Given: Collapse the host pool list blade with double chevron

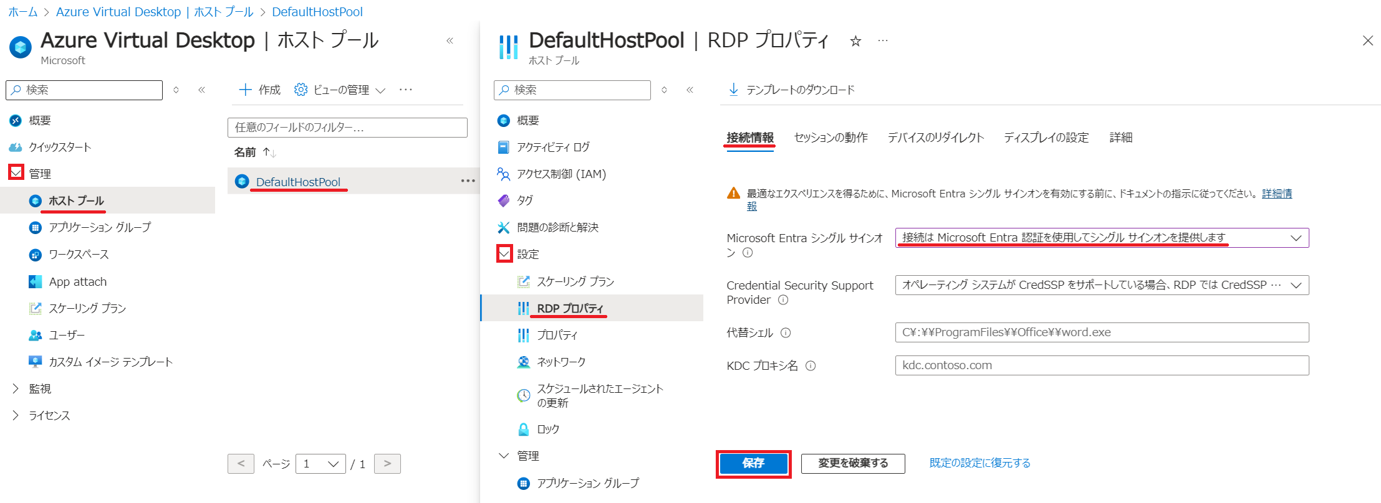Looking at the screenshot, I should pos(450,40).
